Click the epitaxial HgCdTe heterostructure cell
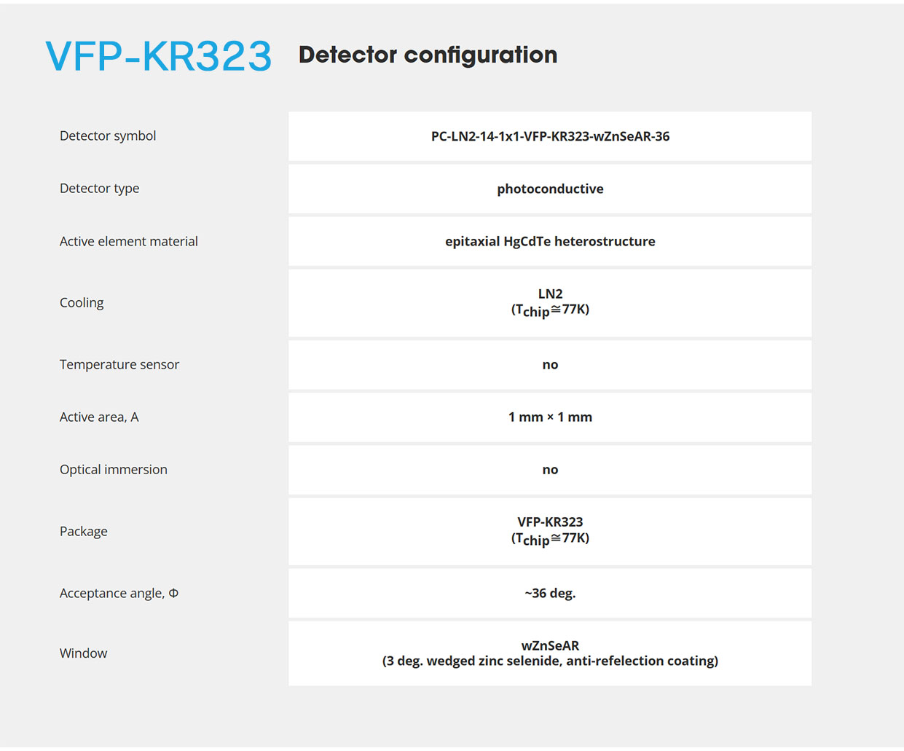The height and width of the screenshot is (751, 904). 550,241
